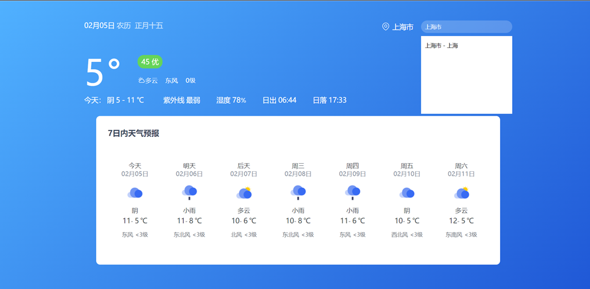Select the 今天 forecast column

[135, 200]
